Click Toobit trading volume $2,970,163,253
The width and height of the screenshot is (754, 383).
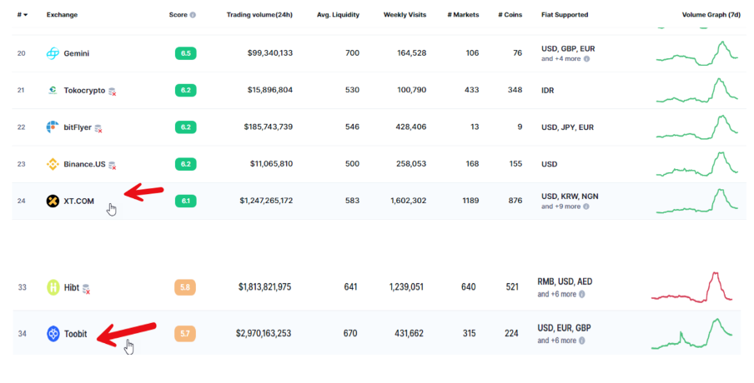(x=263, y=333)
